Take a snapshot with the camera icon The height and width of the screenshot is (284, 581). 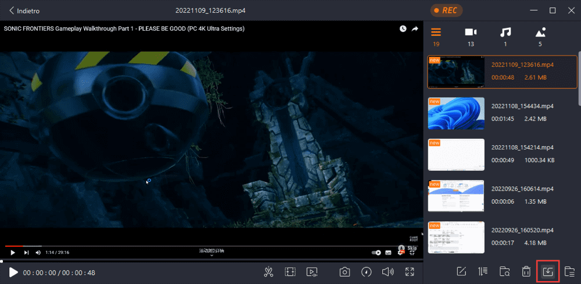pos(345,272)
